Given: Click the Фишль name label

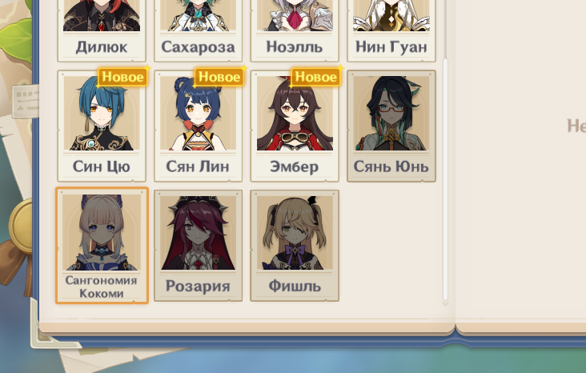Looking at the screenshot, I should click(x=295, y=286).
